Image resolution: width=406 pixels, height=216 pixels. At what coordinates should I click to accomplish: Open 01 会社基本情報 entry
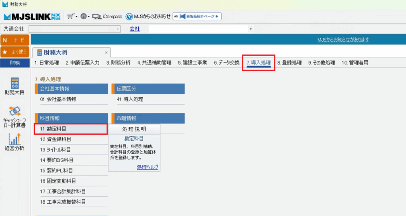[58, 99]
